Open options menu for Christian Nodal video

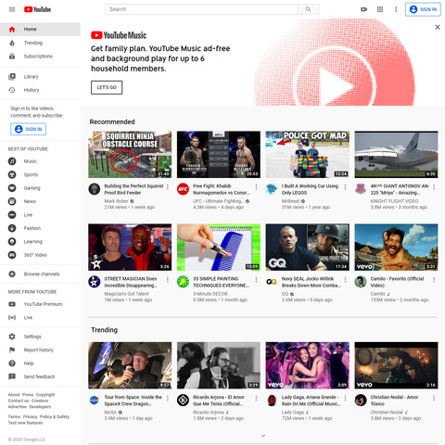pyautogui.click(x=434, y=398)
